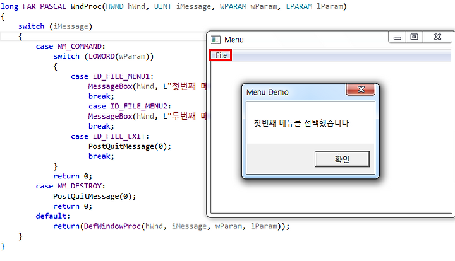The width and height of the screenshot is (455, 261).
Task: Click the WndProc function name in code
Action: coord(86,6)
